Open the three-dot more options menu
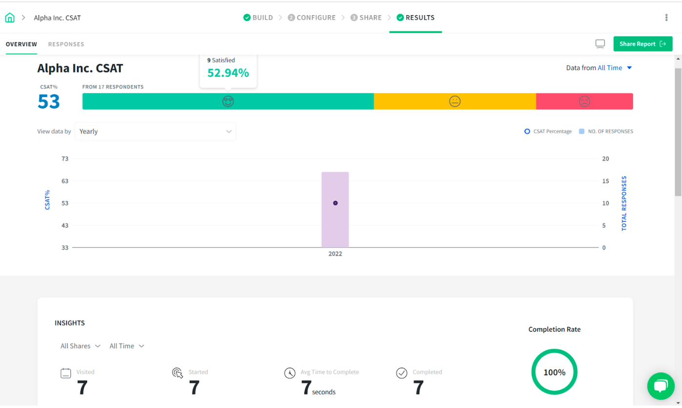Screen dimensions: 682x408 (666, 18)
